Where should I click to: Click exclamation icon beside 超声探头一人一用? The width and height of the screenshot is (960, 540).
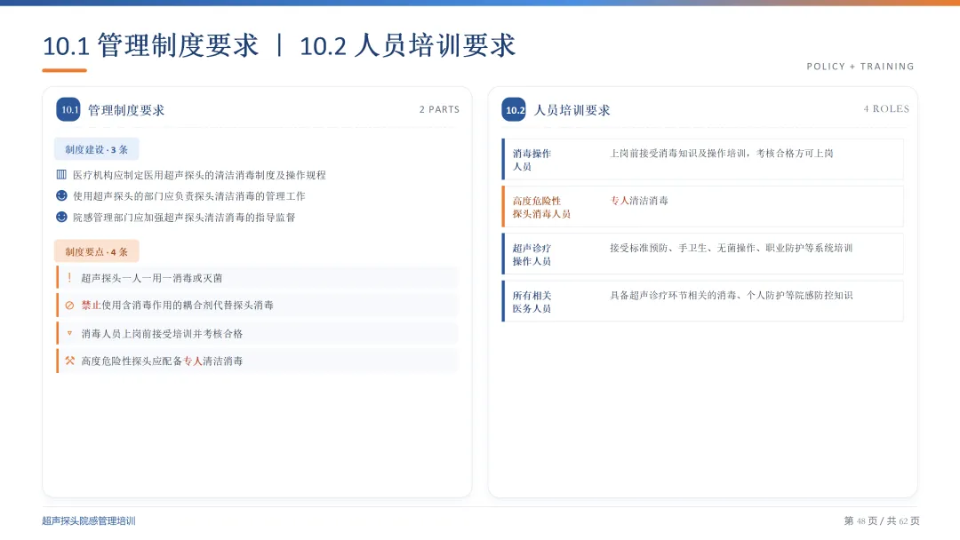(x=69, y=278)
